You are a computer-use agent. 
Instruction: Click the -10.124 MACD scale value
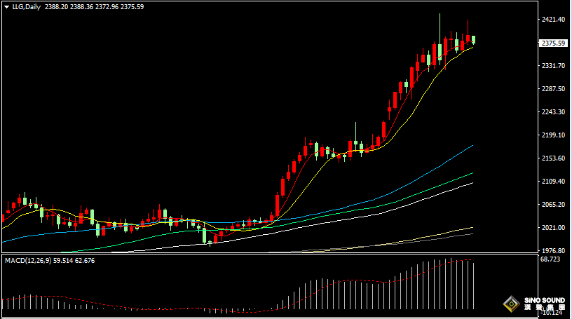pos(552,313)
